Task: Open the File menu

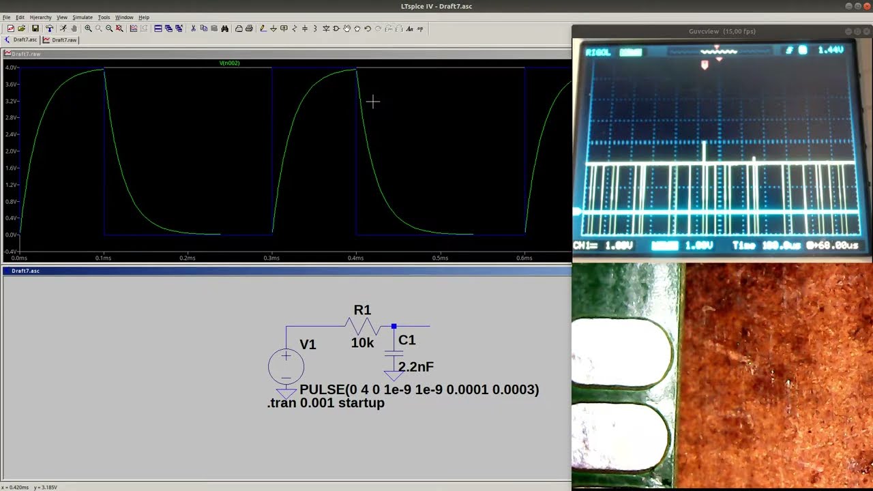Action: 6,17
